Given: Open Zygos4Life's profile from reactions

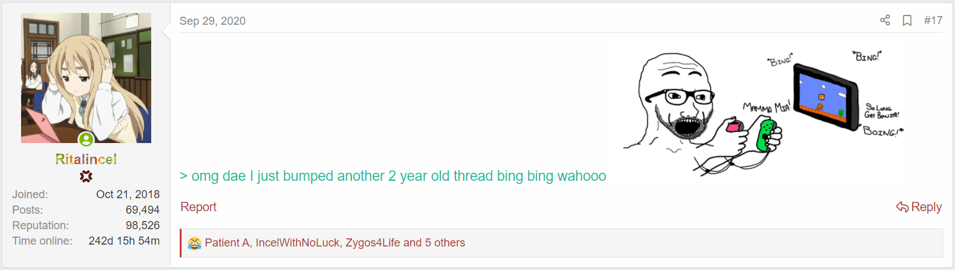Looking at the screenshot, I should click(372, 243).
